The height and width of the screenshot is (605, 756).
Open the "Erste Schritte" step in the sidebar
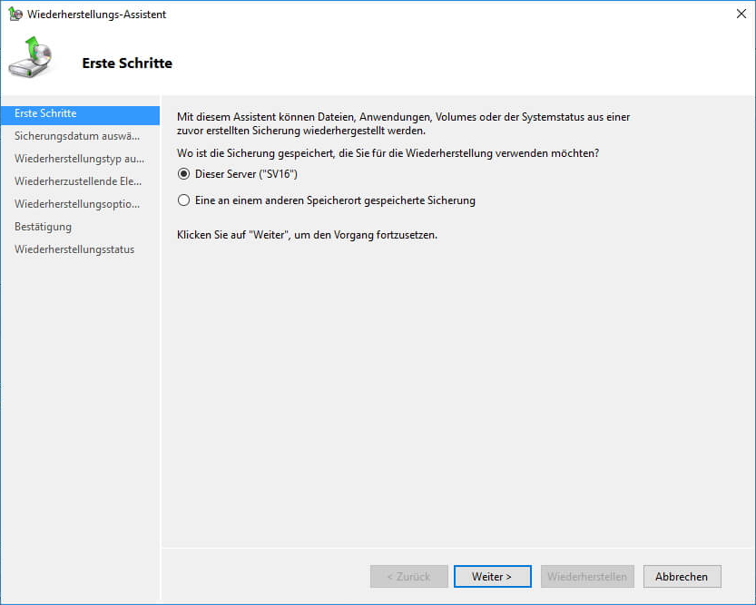point(80,113)
